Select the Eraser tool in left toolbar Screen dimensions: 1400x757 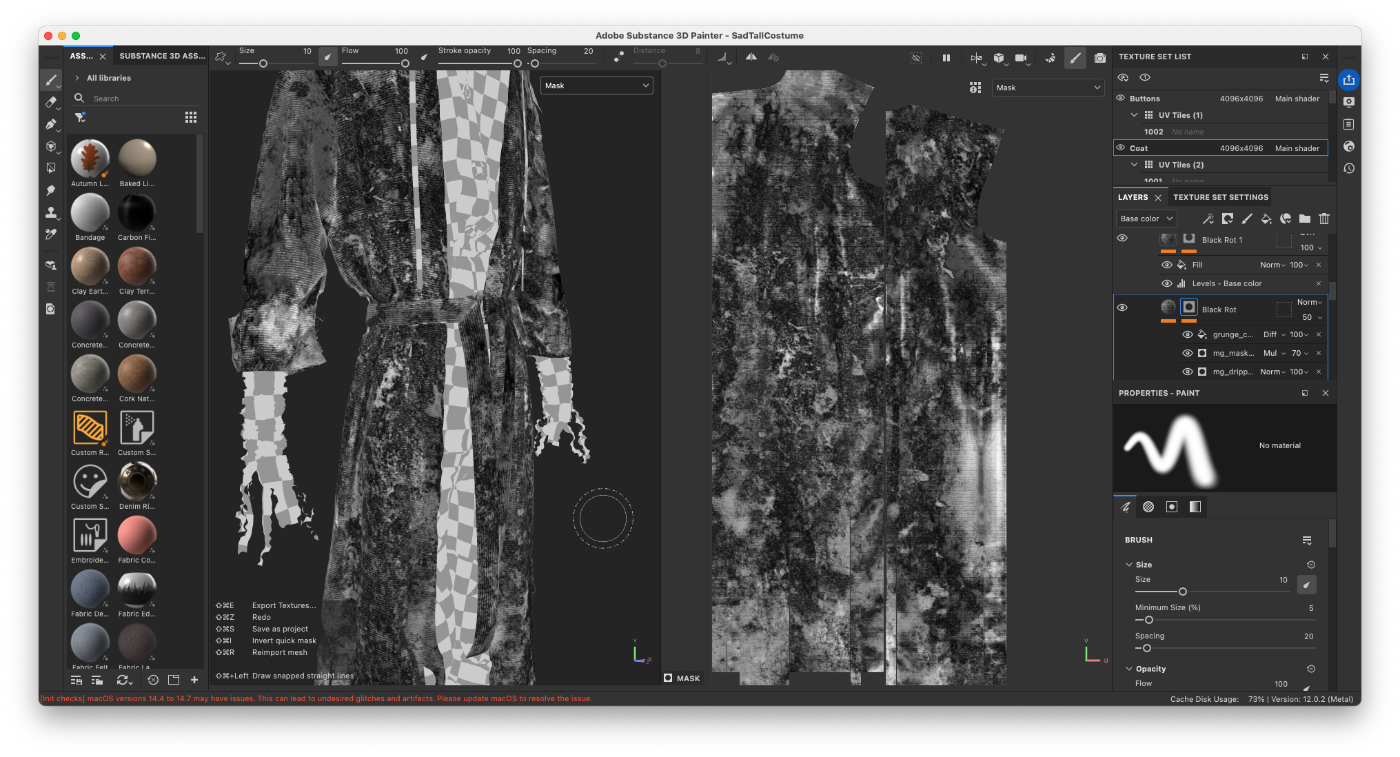[x=51, y=102]
